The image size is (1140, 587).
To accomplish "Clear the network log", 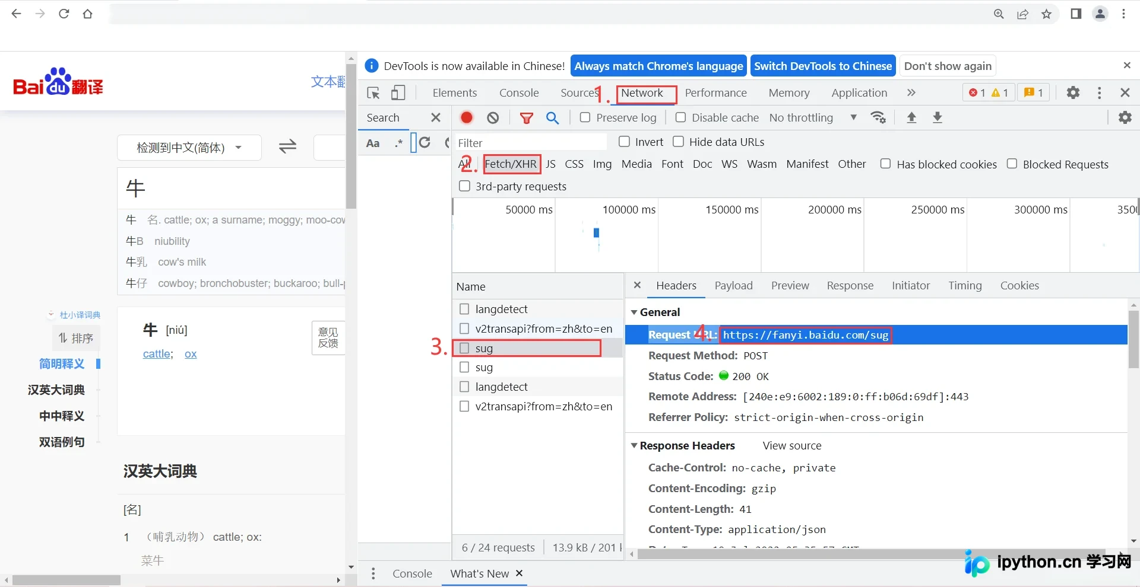I will 493,118.
